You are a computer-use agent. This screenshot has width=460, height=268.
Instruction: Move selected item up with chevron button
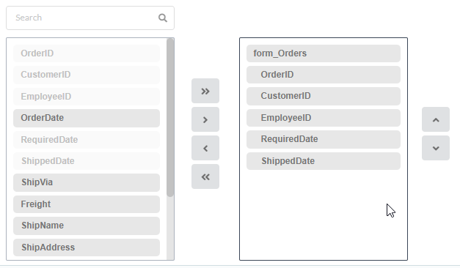point(436,119)
